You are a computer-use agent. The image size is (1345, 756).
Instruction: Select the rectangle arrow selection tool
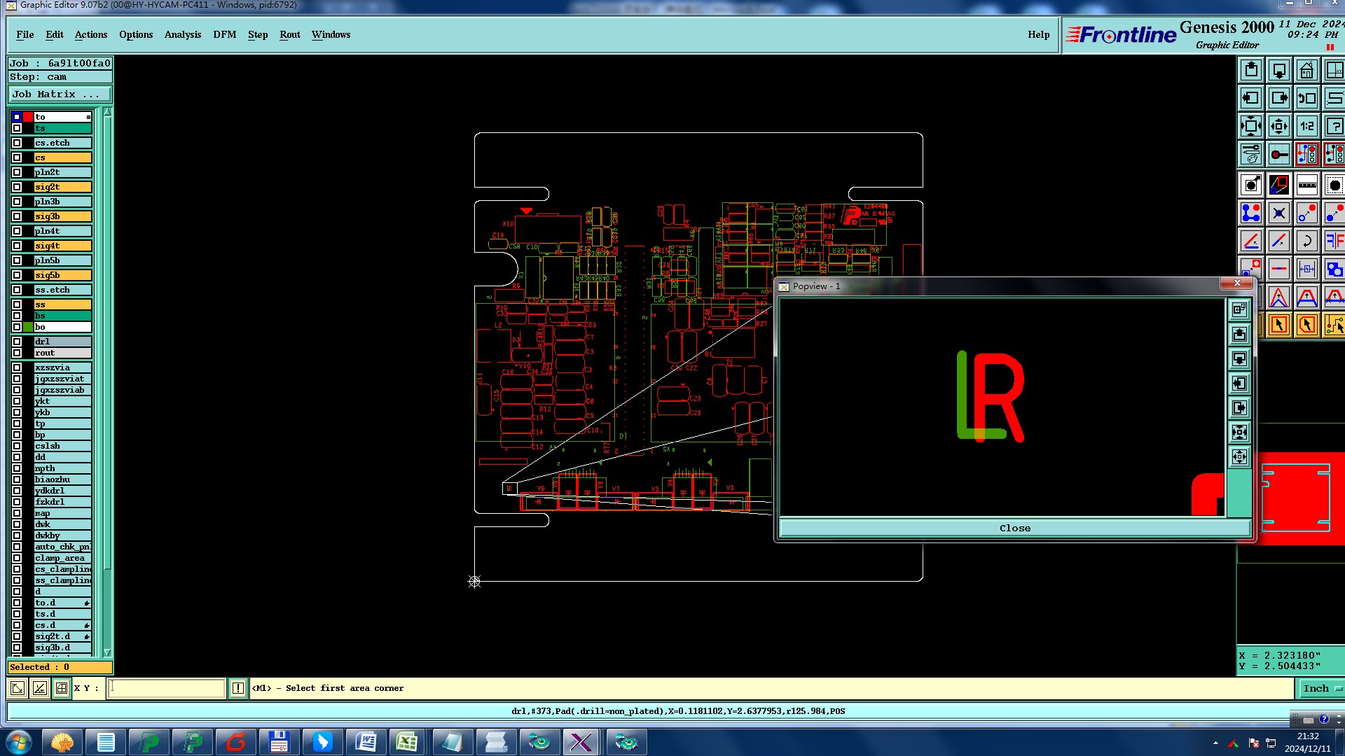coord(1279,325)
